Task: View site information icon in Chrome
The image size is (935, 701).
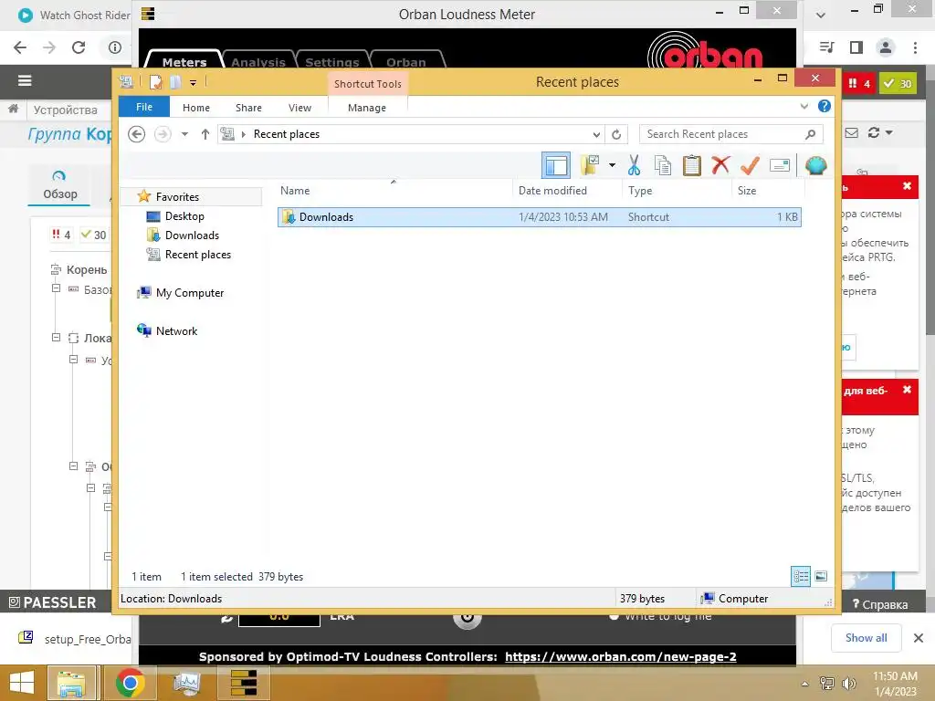Action: tap(115, 47)
